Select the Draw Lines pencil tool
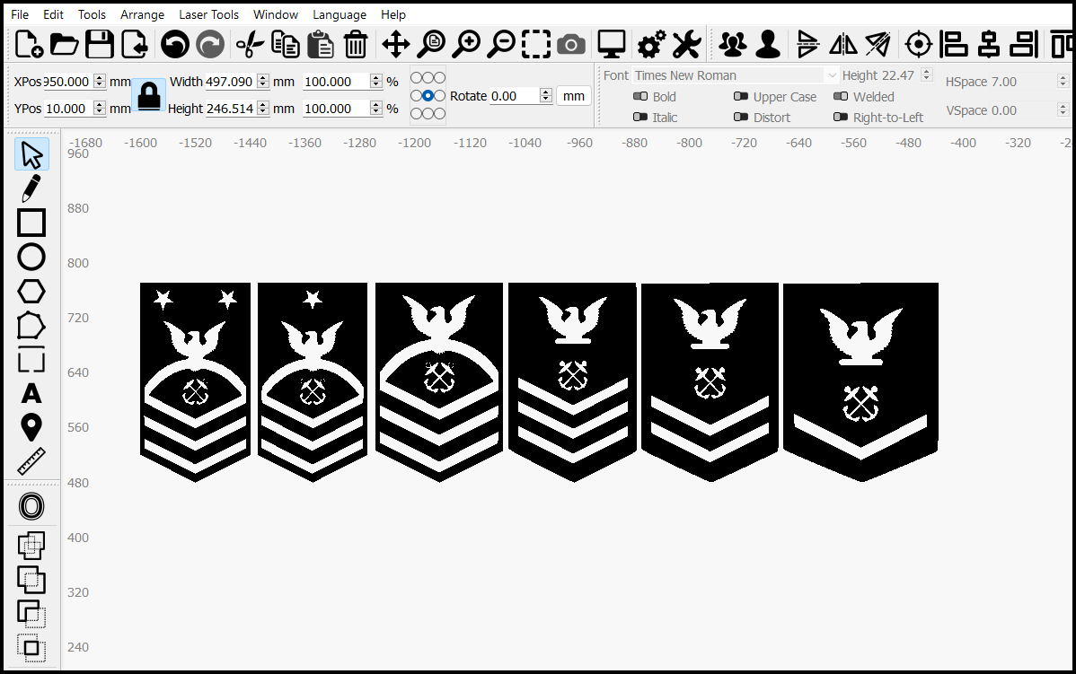This screenshot has height=674, width=1076. 31,188
